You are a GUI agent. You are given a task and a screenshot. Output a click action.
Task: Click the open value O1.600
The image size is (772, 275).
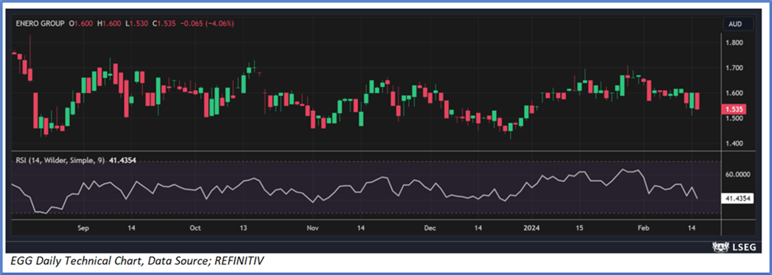[81, 23]
